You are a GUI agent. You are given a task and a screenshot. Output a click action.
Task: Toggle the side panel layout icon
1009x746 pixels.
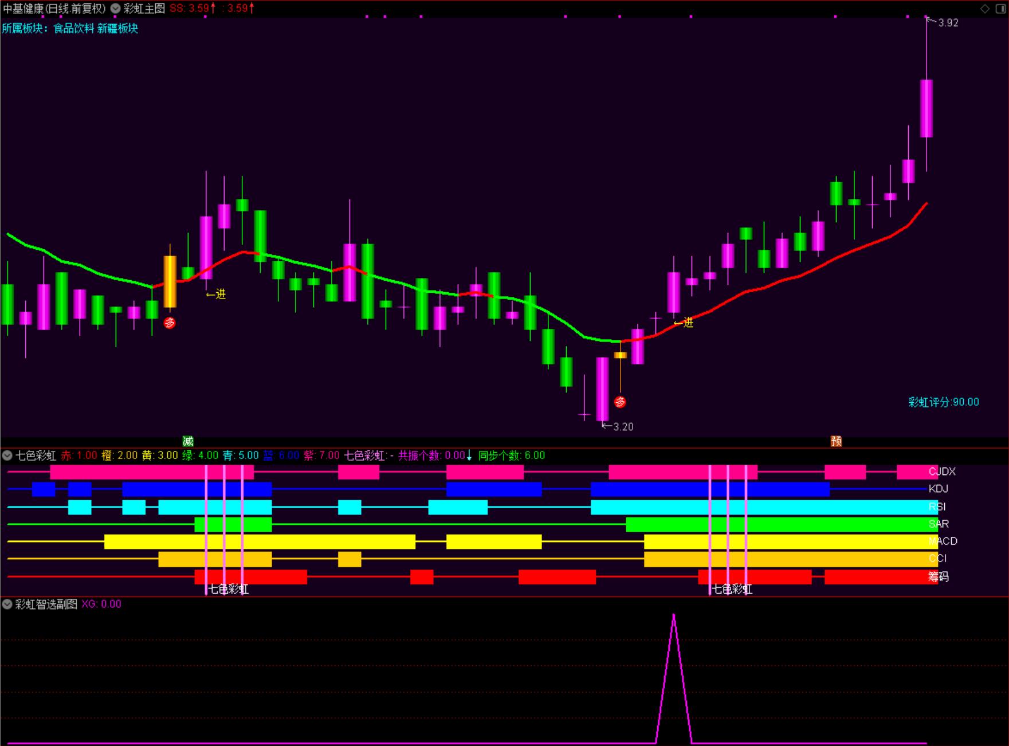[x=1000, y=9]
